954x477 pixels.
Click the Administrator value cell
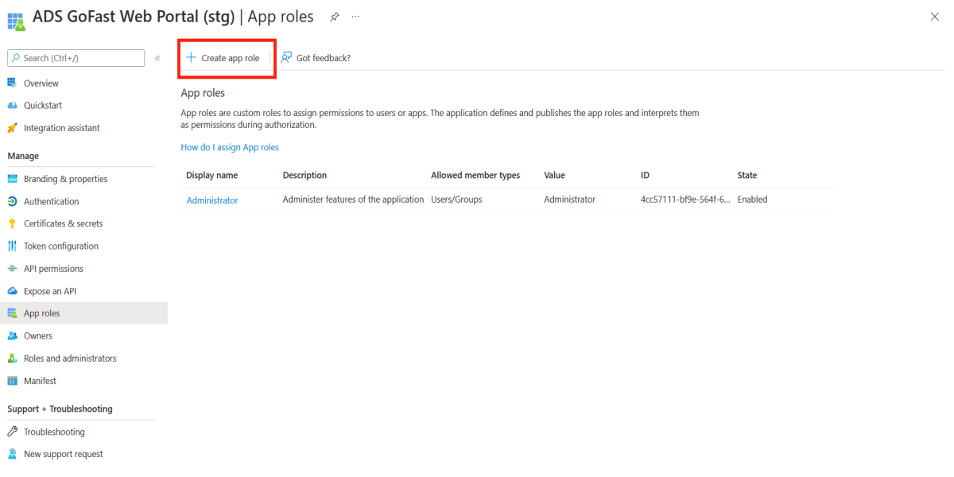[x=570, y=200]
